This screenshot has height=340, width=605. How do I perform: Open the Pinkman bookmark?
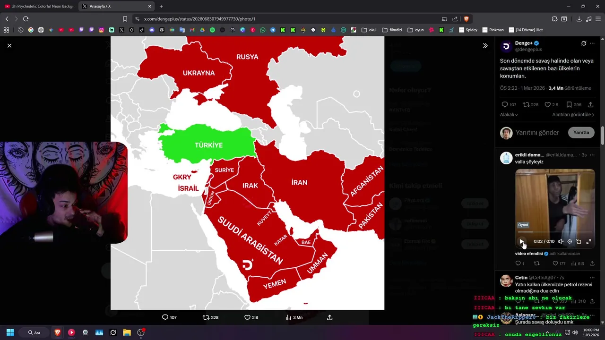tap(493, 30)
